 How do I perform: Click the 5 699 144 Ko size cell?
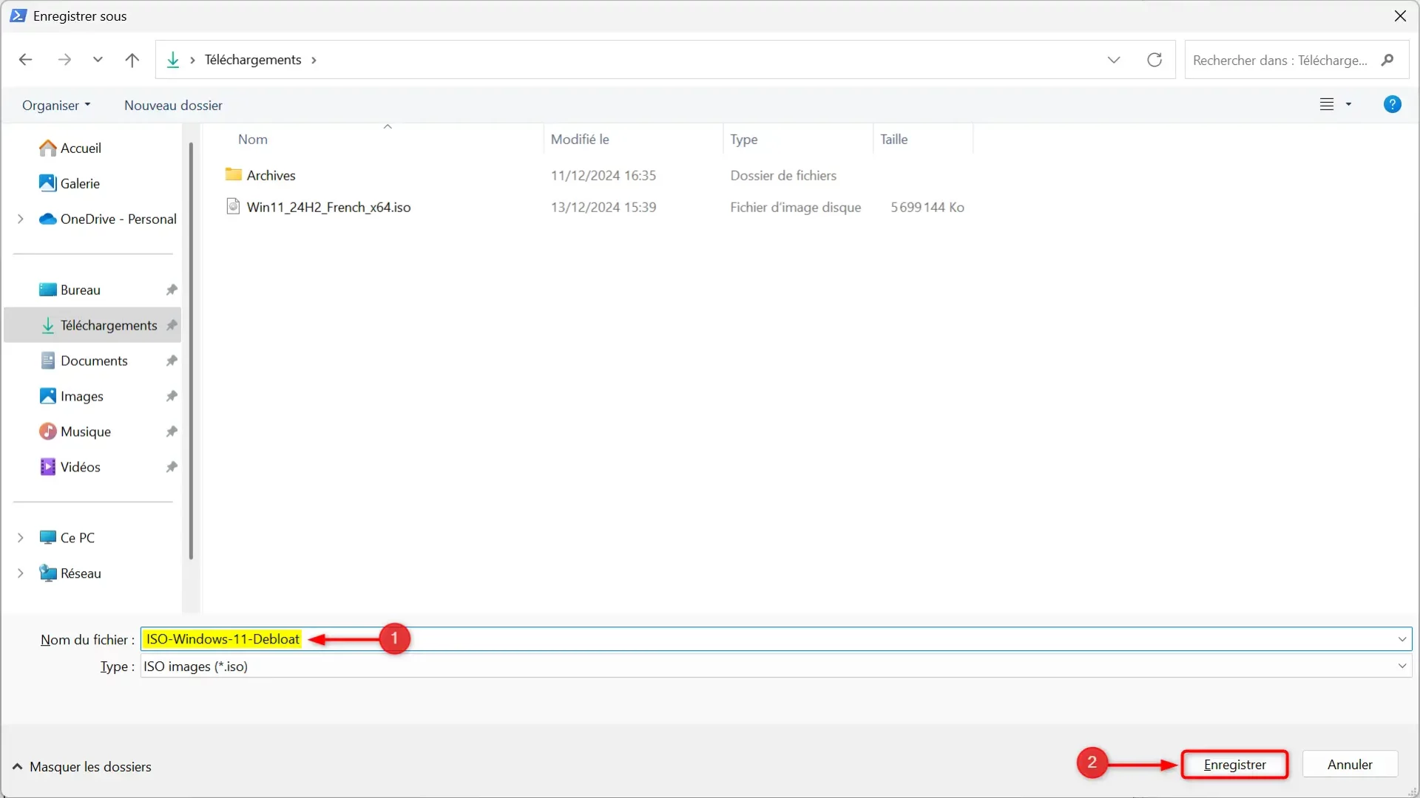(x=927, y=207)
